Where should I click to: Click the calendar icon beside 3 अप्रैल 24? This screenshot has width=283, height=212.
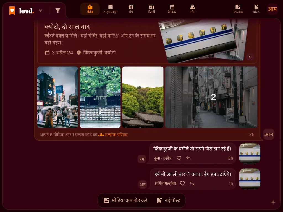47,53
